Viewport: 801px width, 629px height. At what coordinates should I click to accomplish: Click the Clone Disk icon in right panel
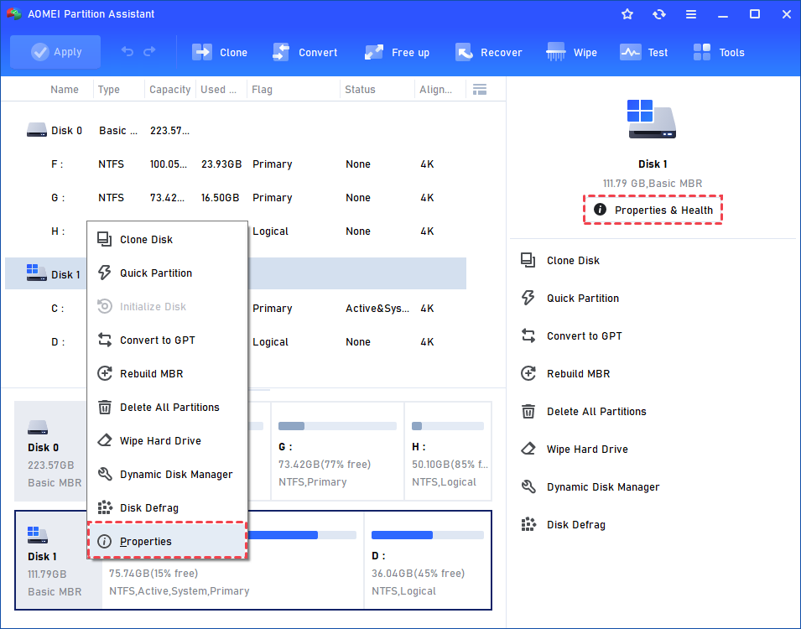pyautogui.click(x=528, y=261)
